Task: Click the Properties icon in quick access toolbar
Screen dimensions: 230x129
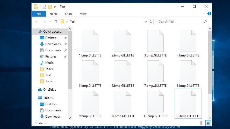Action: point(44,6)
